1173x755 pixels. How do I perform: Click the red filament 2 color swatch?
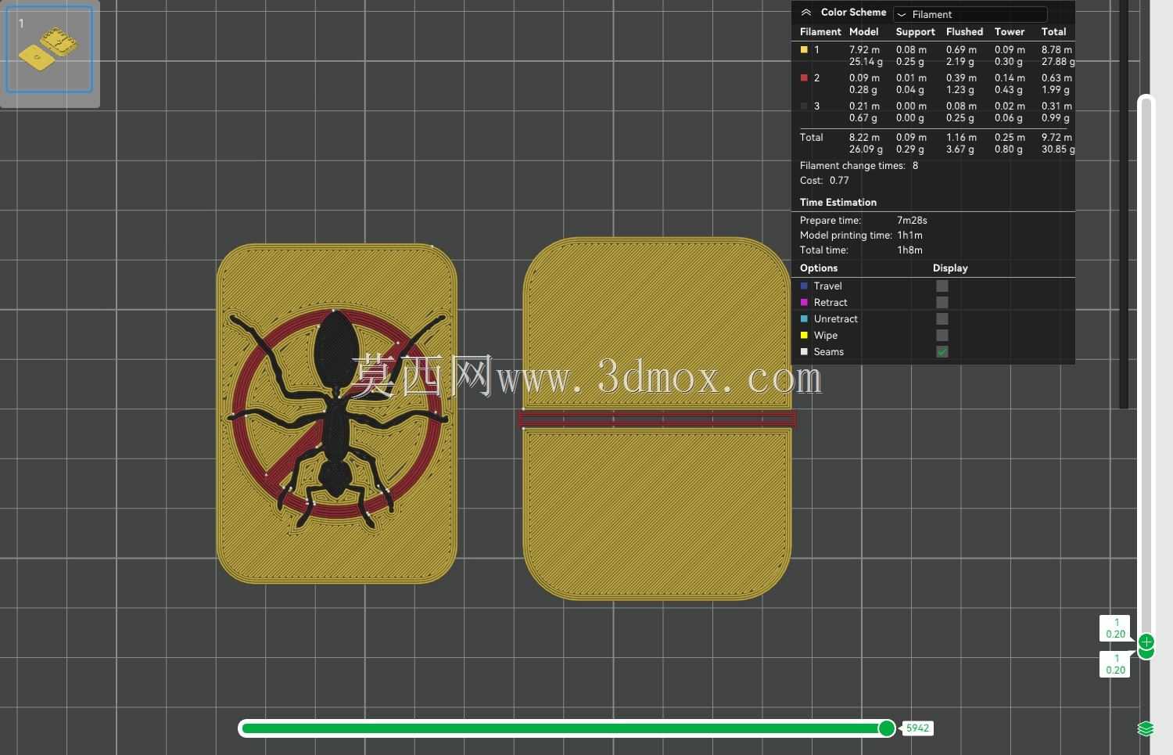(804, 77)
